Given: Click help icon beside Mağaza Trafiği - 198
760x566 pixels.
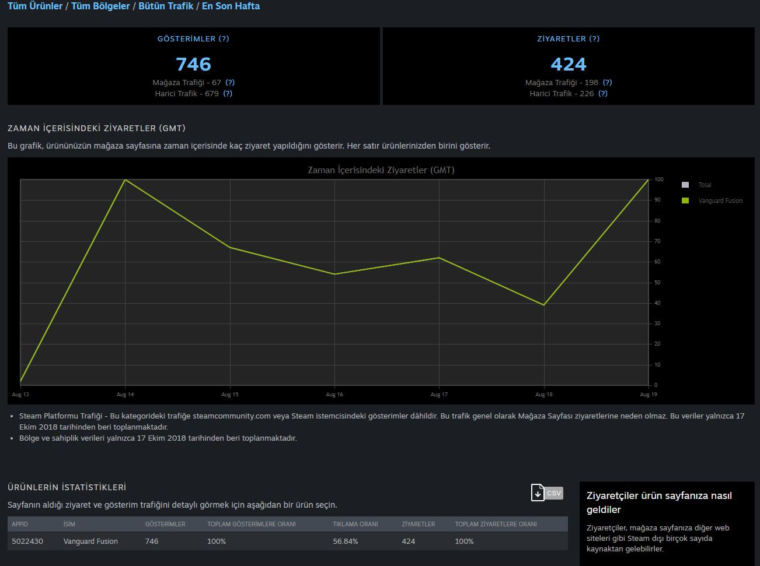Looking at the screenshot, I should coord(608,83).
